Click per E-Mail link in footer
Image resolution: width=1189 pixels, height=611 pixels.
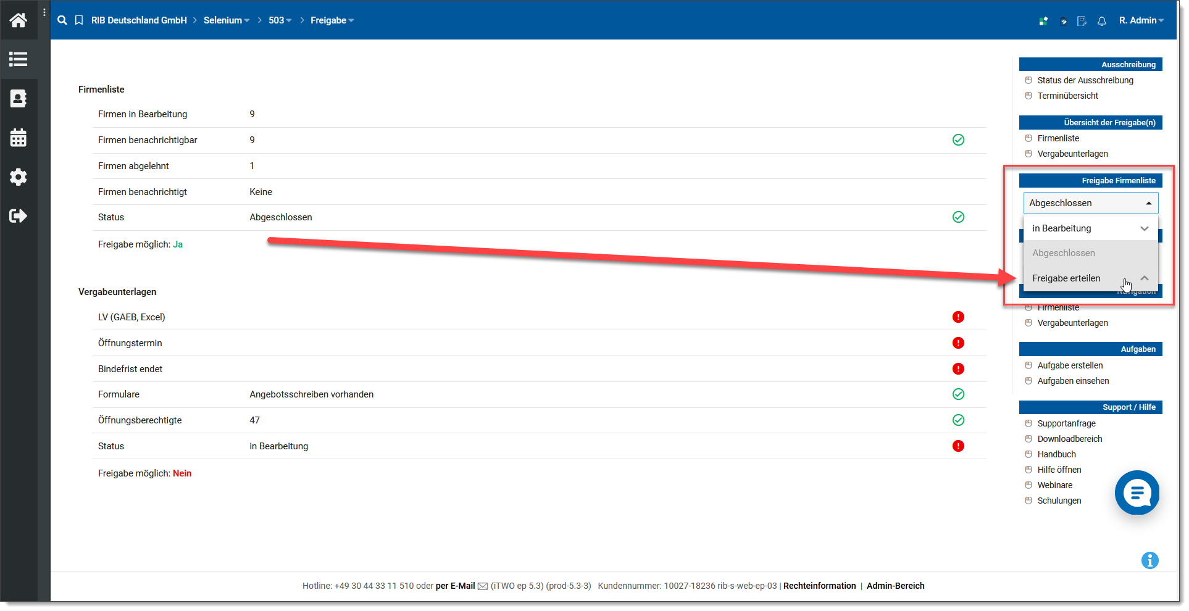[455, 586]
